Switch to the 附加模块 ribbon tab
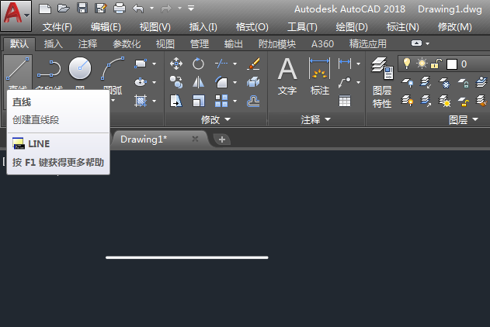The height and width of the screenshot is (327, 490). coord(277,44)
